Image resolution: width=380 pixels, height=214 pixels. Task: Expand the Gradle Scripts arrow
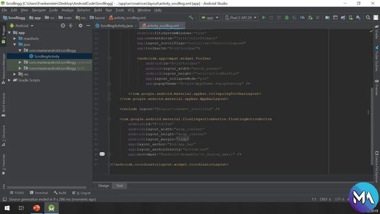(9, 80)
